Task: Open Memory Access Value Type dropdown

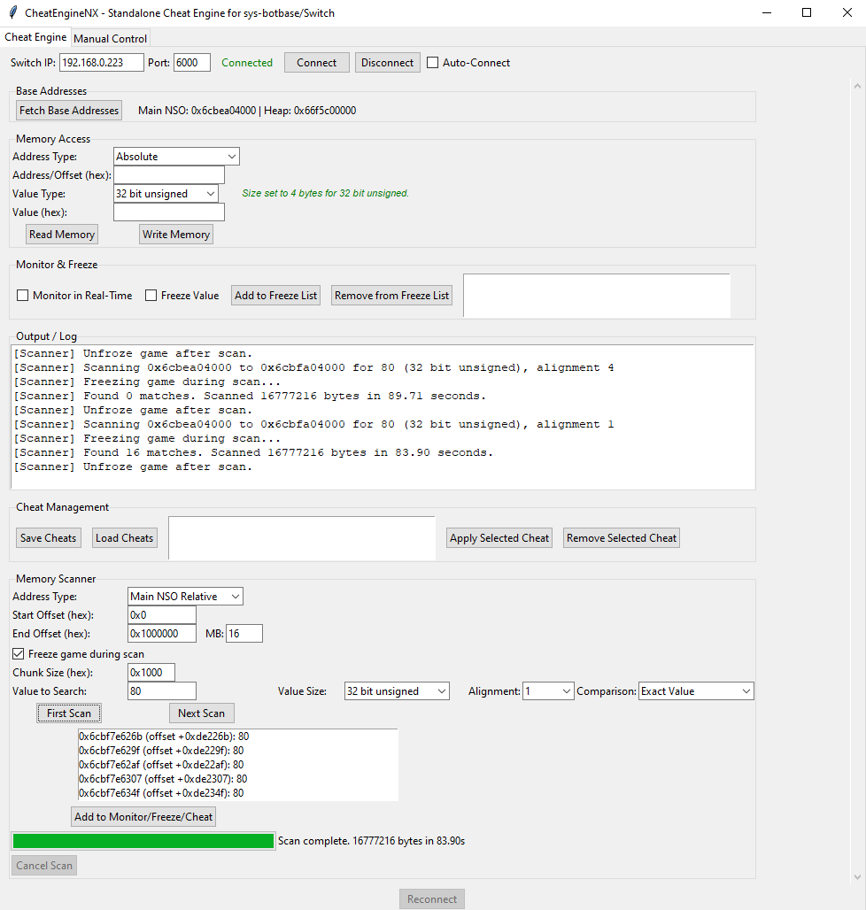Action: (166, 193)
